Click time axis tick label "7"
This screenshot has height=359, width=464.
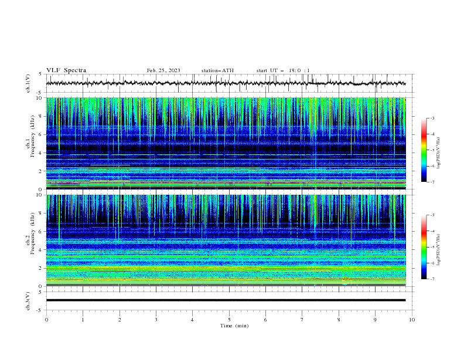(x=302, y=320)
